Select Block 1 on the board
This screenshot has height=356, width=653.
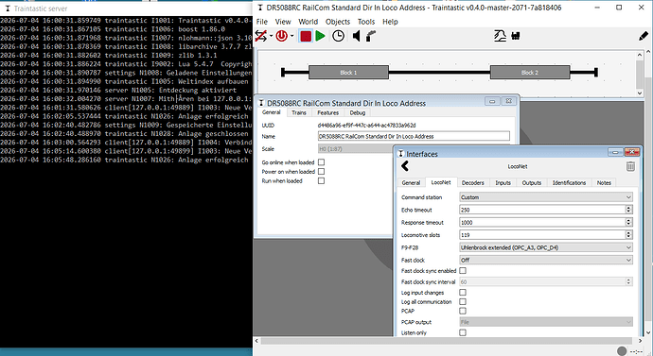pyautogui.click(x=348, y=73)
